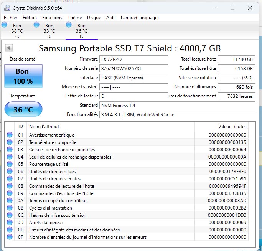Screen dimensions: 262x251
Task: Click Vitesse de rotation value (SSD)
Action: 237,78
